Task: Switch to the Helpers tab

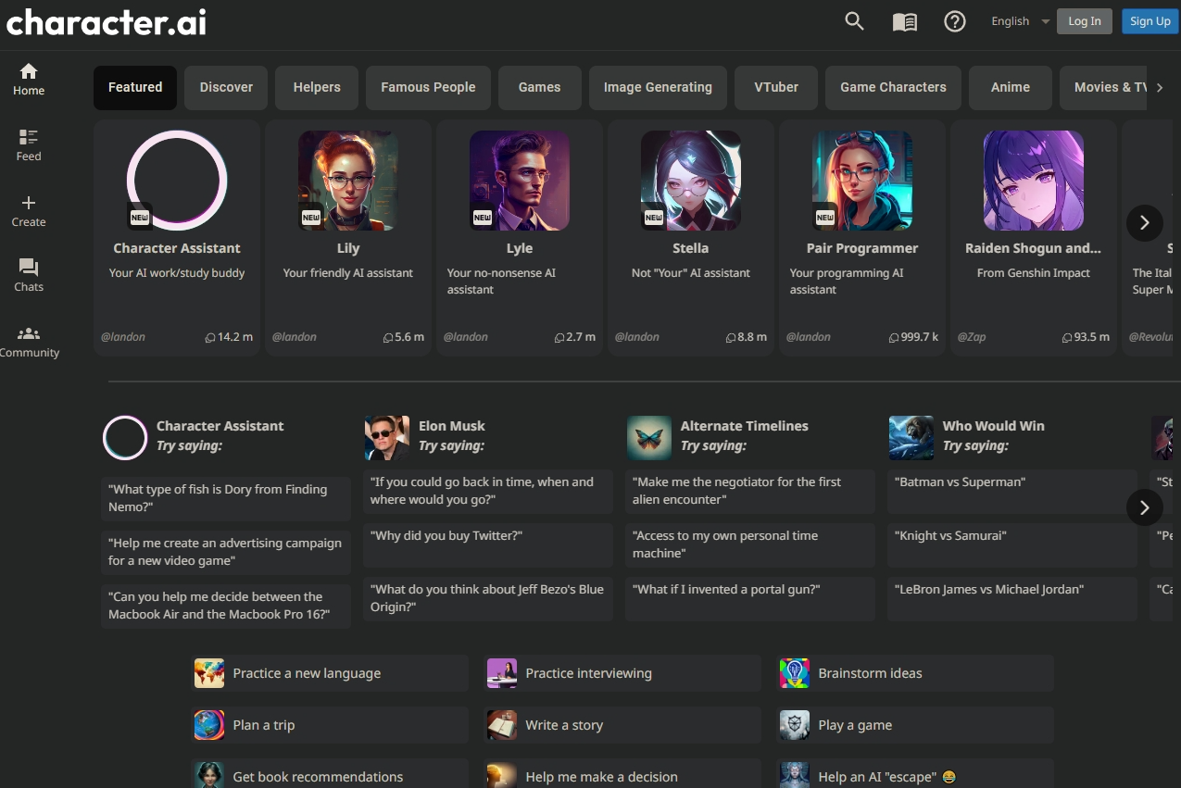Action: (x=317, y=87)
